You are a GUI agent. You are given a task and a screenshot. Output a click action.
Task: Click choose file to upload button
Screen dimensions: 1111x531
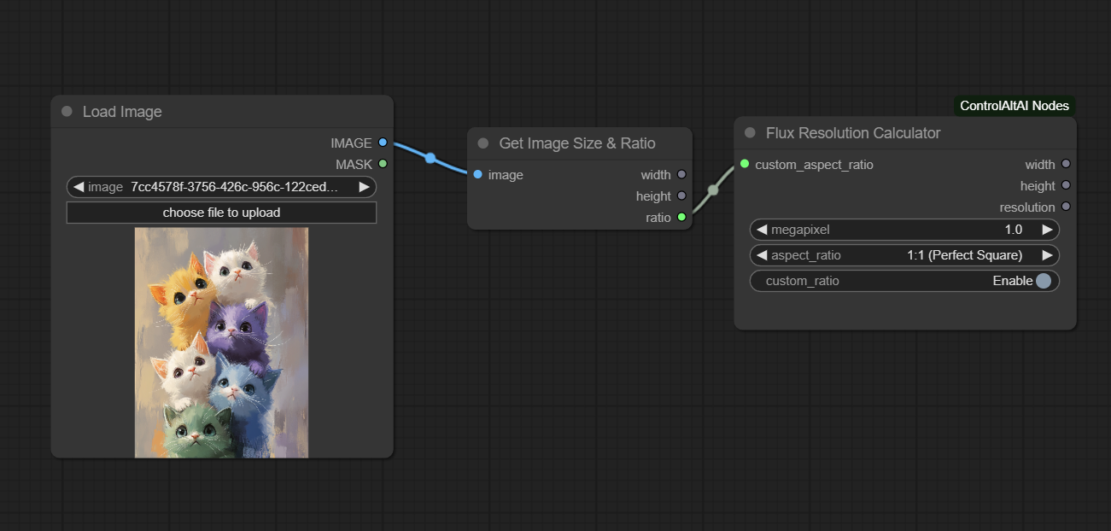pyautogui.click(x=221, y=213)
